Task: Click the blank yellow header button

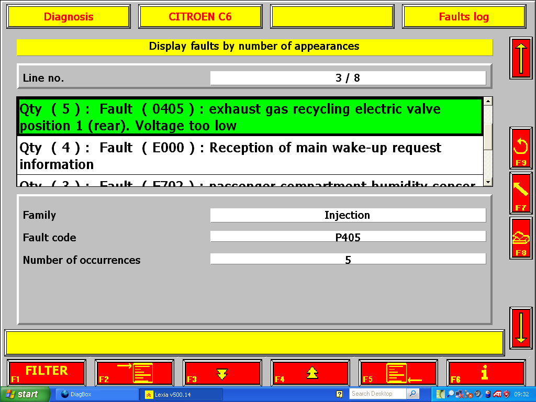Action: (x=332, y=16)
